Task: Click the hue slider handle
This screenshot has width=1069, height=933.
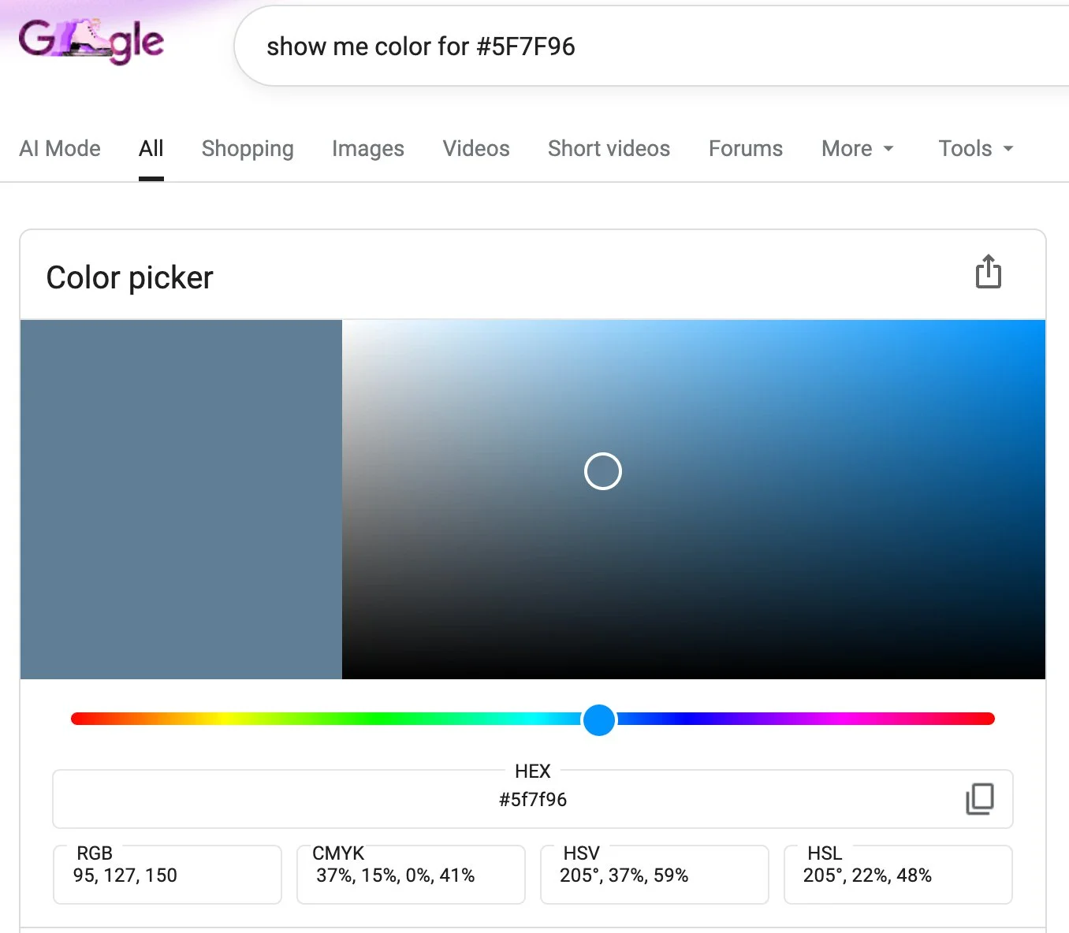Action: pos(599,719)
